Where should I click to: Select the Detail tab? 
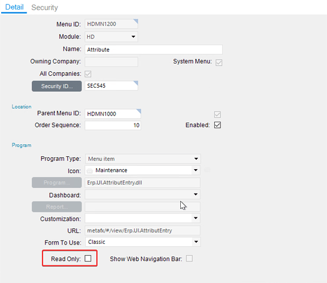(x=14, y=7)
